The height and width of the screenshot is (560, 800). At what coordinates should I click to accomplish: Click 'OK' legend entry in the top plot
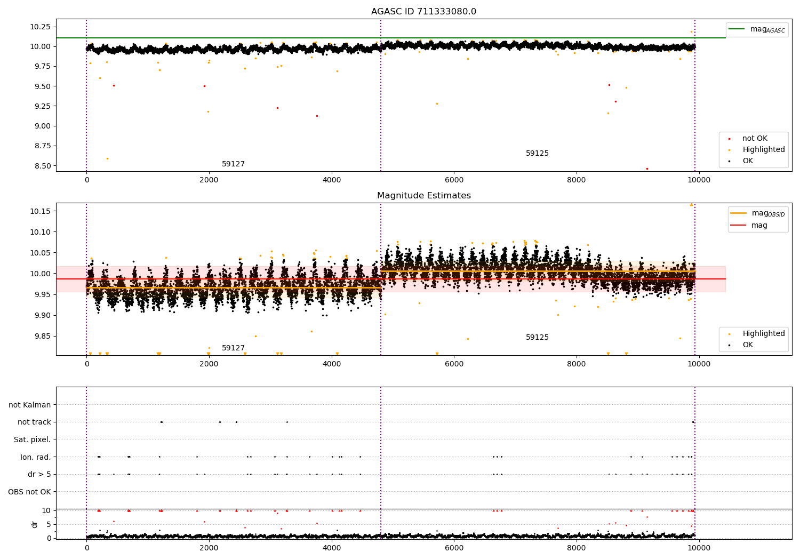coord(748,161)
